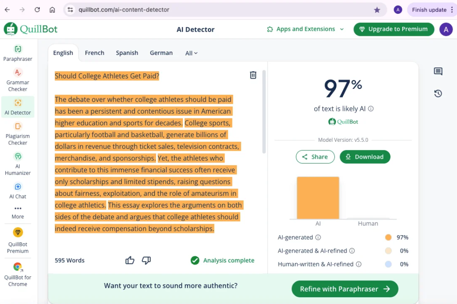Click the 'Model Version: v5.5.0' label
Image resolution: width=457 pixels, height=304 pixels.
(343, 140)
